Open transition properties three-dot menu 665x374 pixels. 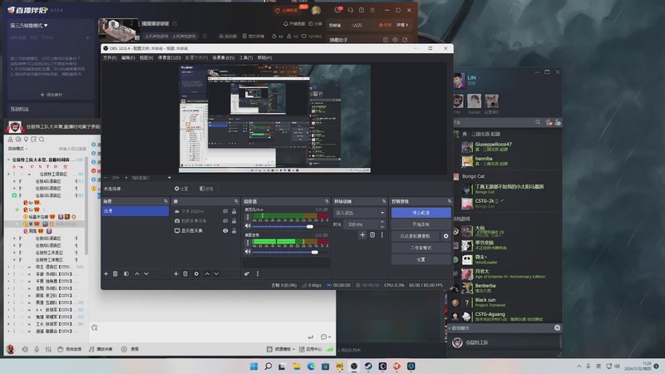point(382,234)
